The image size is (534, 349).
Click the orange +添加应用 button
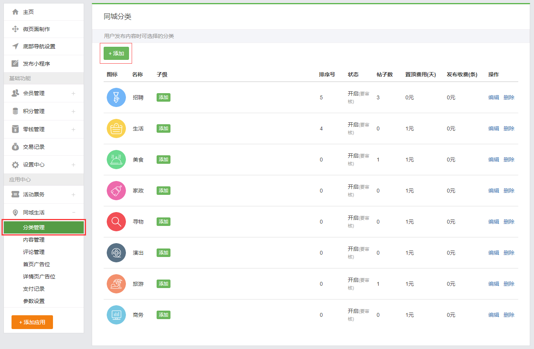[x=32, y=322]
